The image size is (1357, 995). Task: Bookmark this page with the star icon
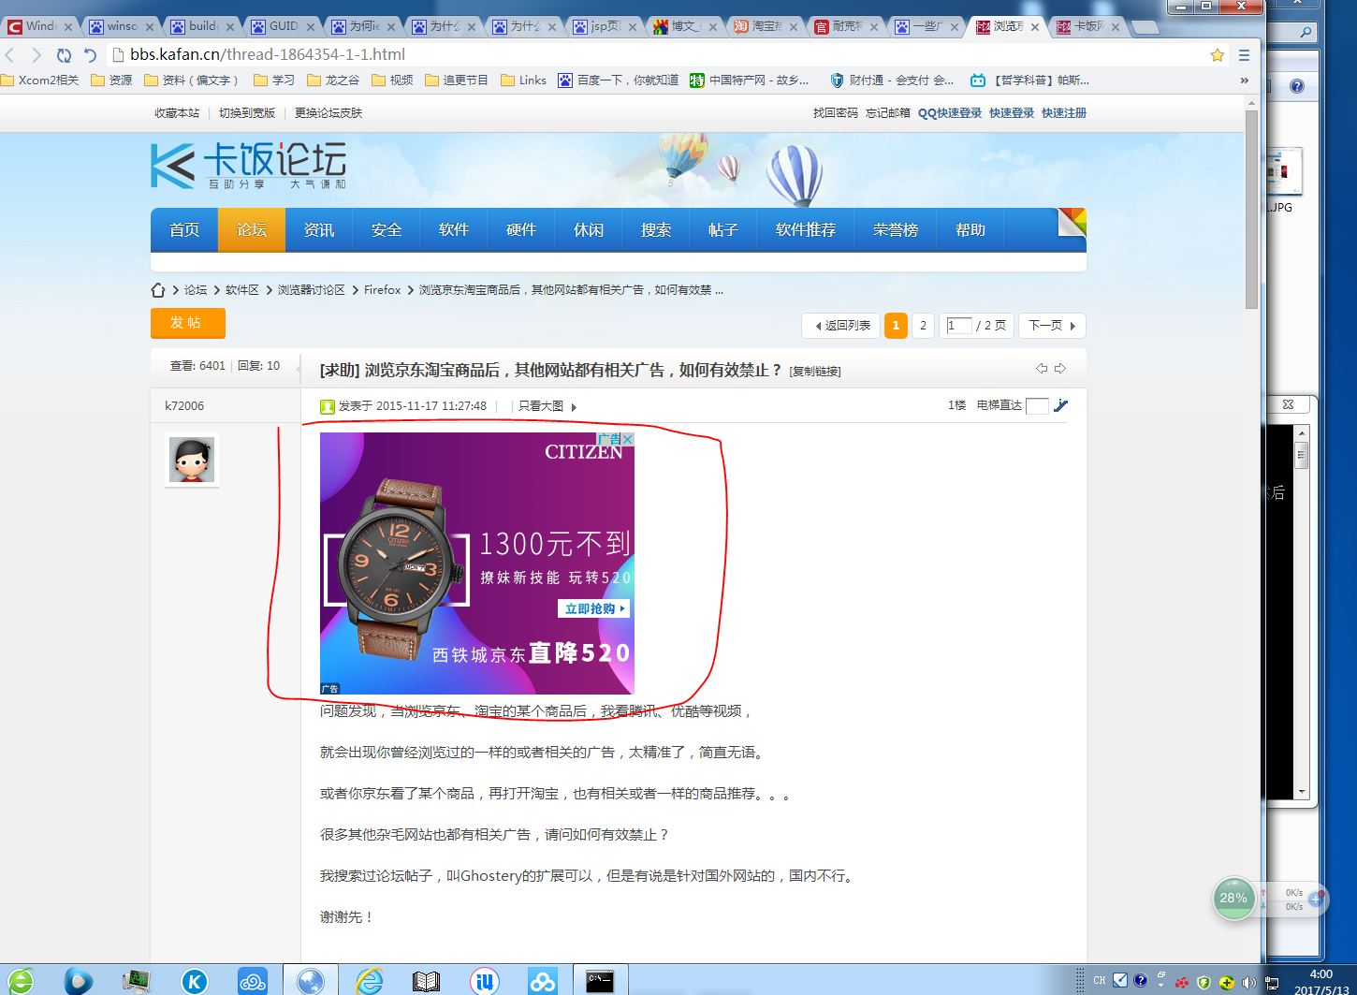tap(1217, 55)
